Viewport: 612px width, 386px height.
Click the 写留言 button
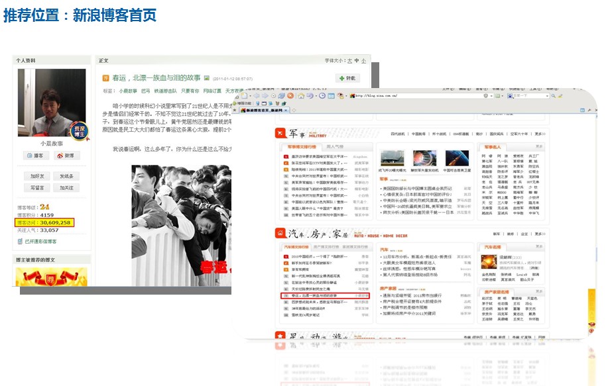click(37, 188)
